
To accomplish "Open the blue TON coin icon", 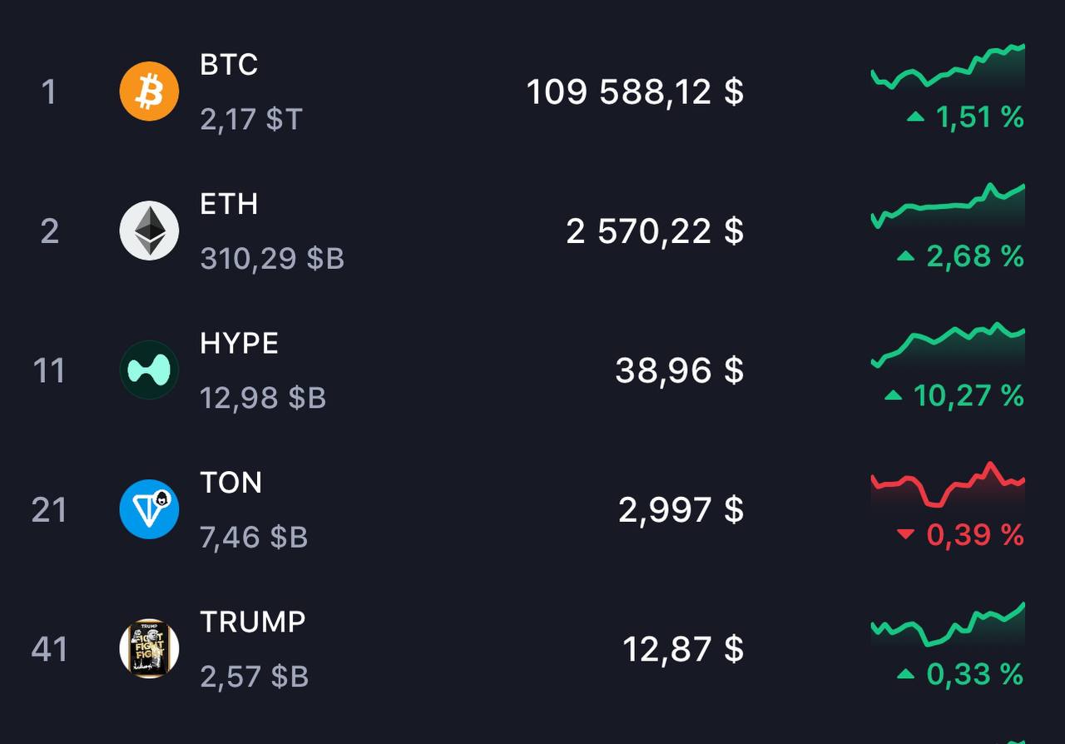I will pyautogui.click(x=149, y=509).
